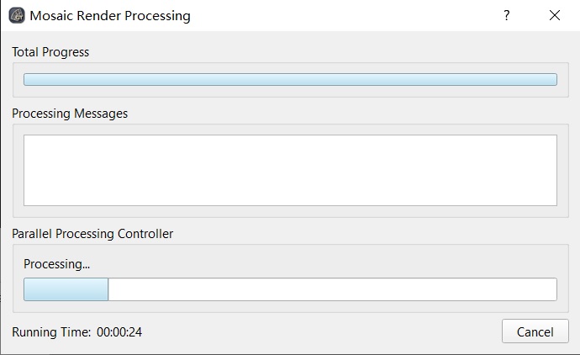Click the Processing... status text

tap(56, 264)
